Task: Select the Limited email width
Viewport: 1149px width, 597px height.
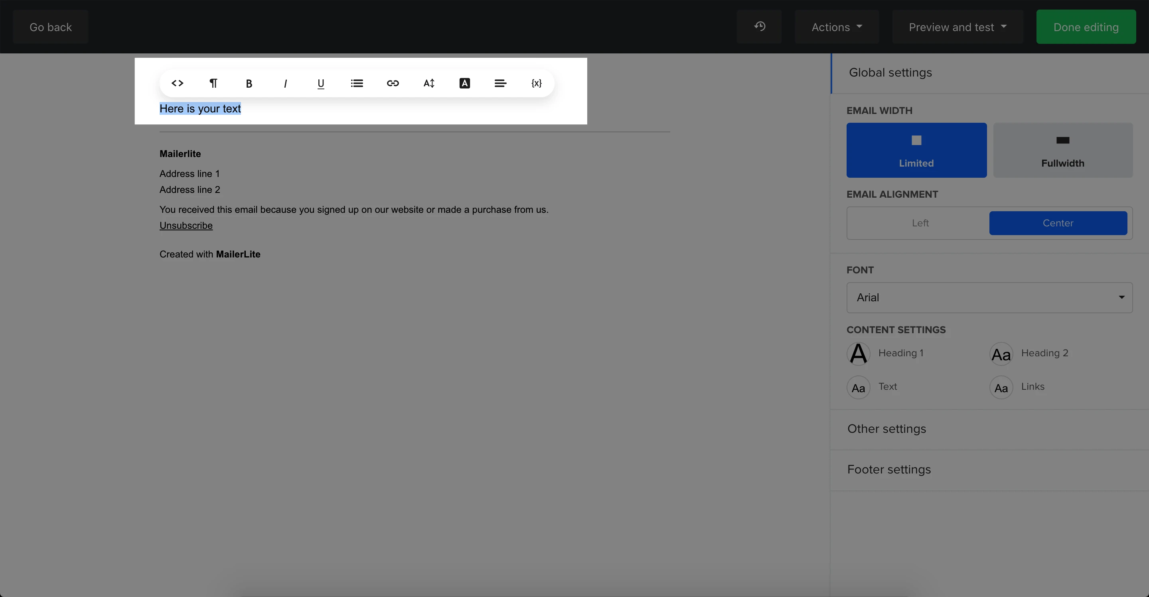Action: coord(916,150)
